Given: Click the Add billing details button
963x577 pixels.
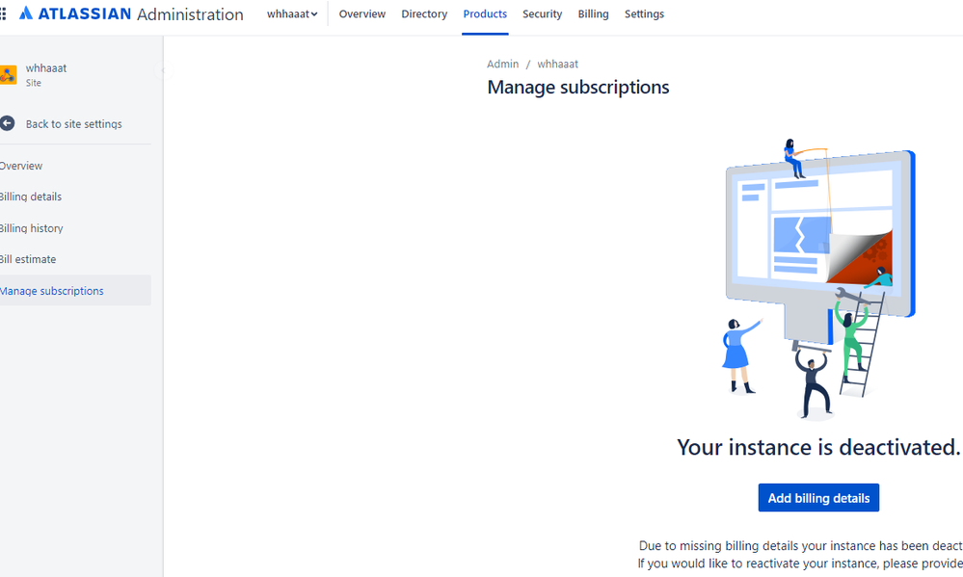Looking at the screenshot, I should pos(818,497).
